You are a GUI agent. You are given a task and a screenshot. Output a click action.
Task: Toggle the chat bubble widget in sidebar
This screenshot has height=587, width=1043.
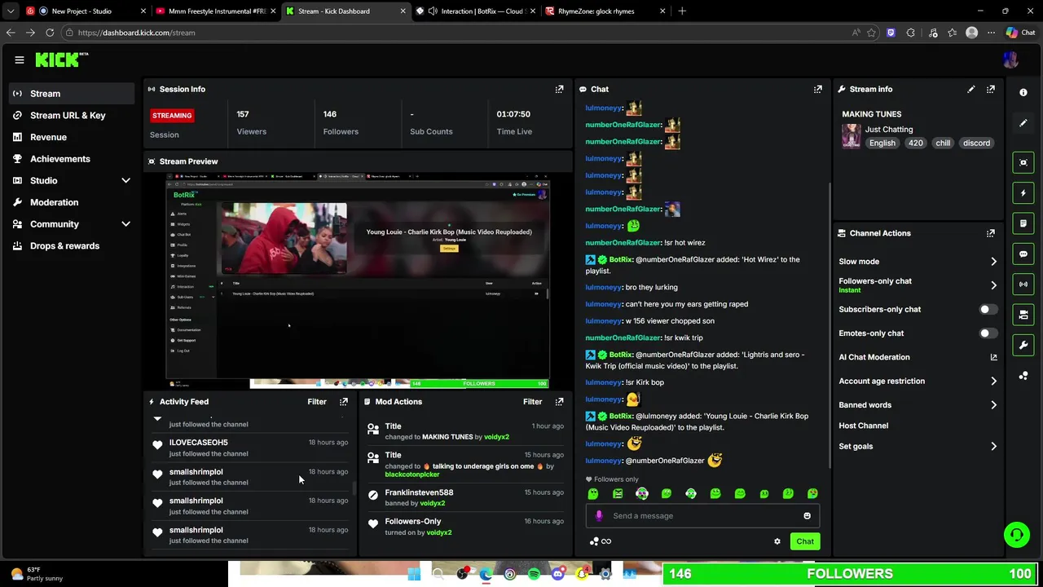click(1023, 254)
